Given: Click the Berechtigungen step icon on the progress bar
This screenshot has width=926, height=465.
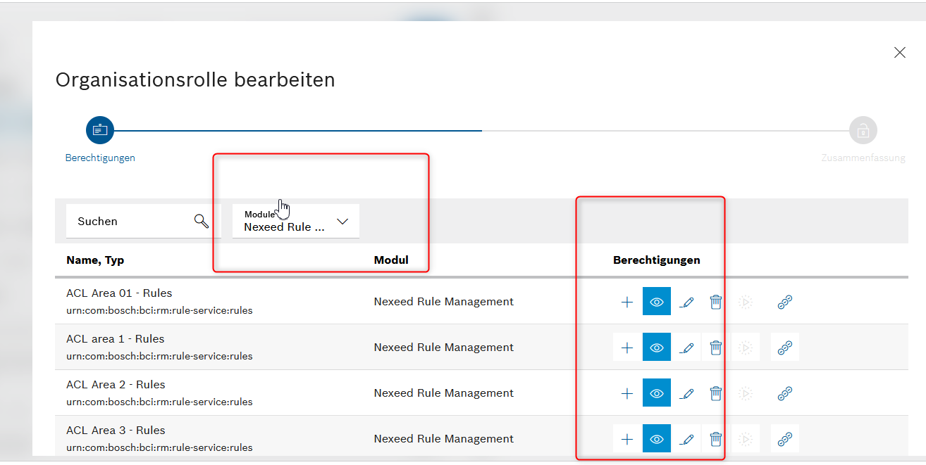Looking at the screenshot, I should (x=99, y=129).
